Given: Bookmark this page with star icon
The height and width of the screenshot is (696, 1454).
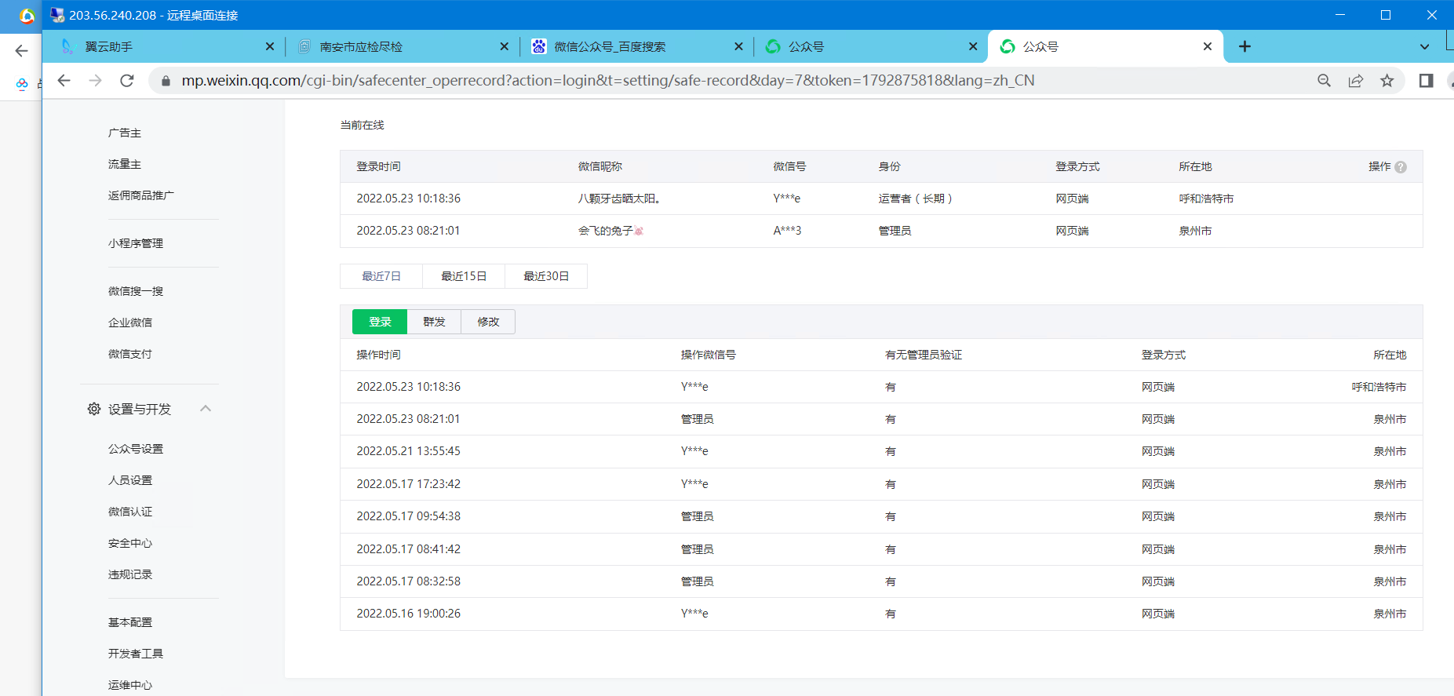Looking at the screenshot, I should click(x=1387, y=80).
